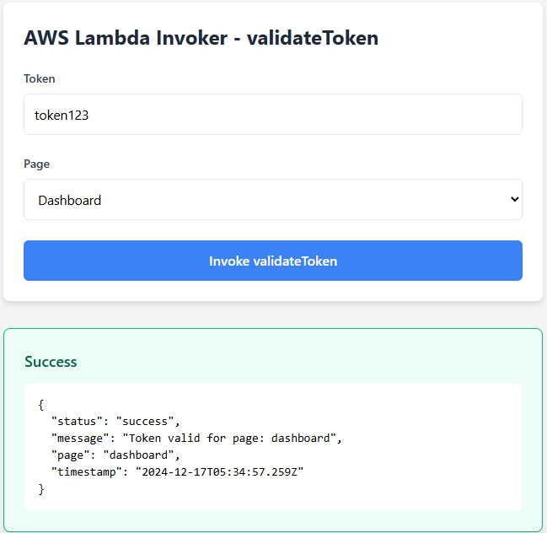The image size is (547, 533).
Task: Open the Page dropdown showing Dashboard
Action: point(273,200)
